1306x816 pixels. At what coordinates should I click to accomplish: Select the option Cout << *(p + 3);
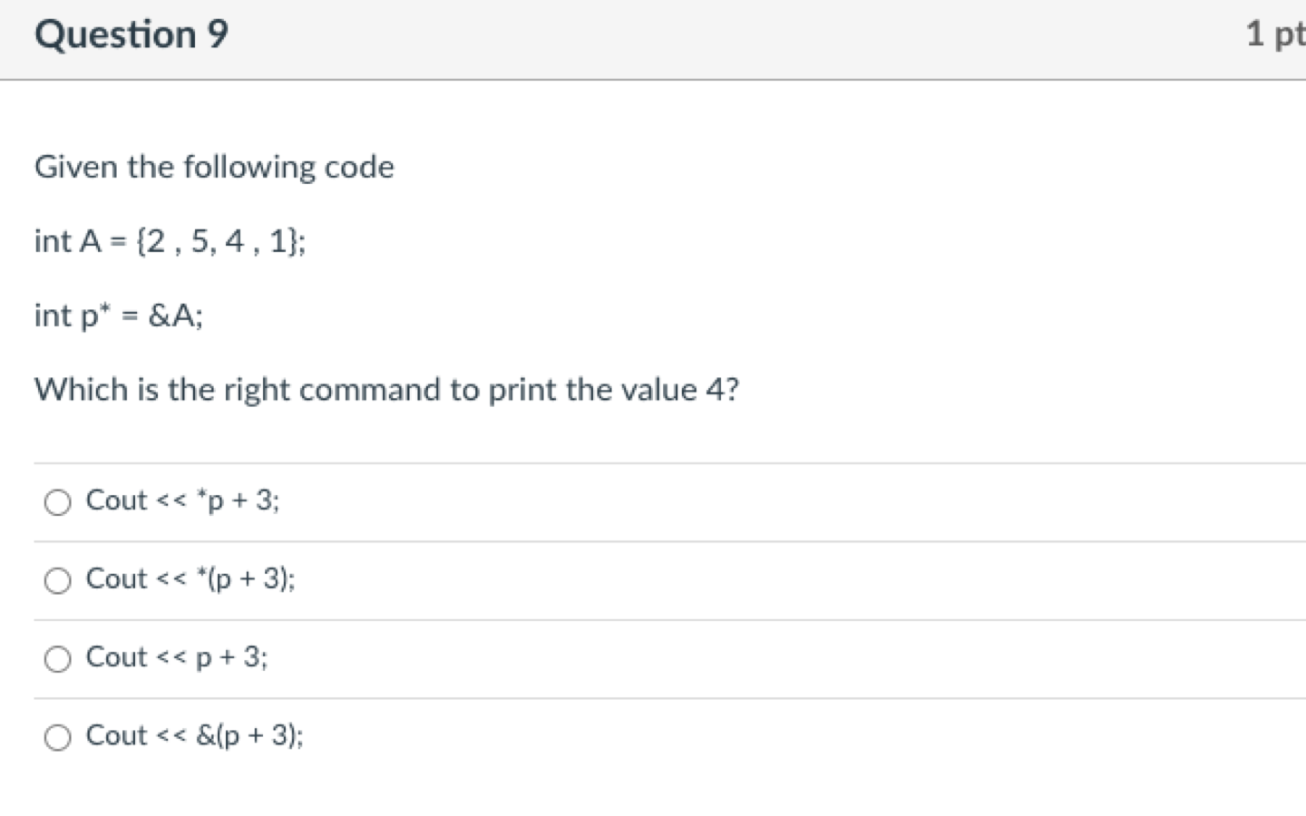pos(57,580)
